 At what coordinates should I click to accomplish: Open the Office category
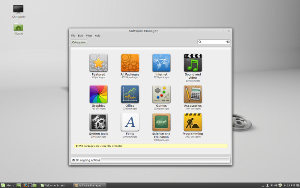(x=130, y=94)
